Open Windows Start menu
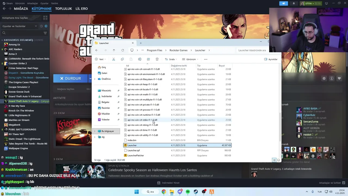Screen dimensions: 348x196 pyautogui.click(x=136, y=192)
